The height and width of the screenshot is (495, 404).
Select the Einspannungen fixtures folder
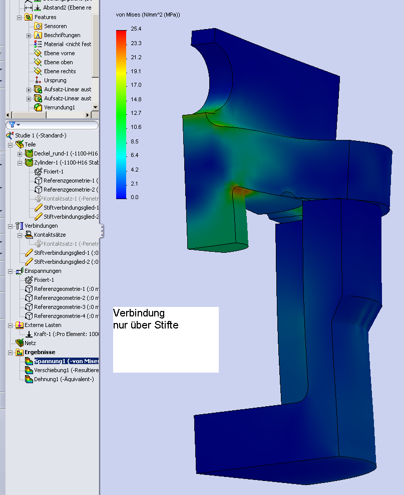tap(43, 271)
